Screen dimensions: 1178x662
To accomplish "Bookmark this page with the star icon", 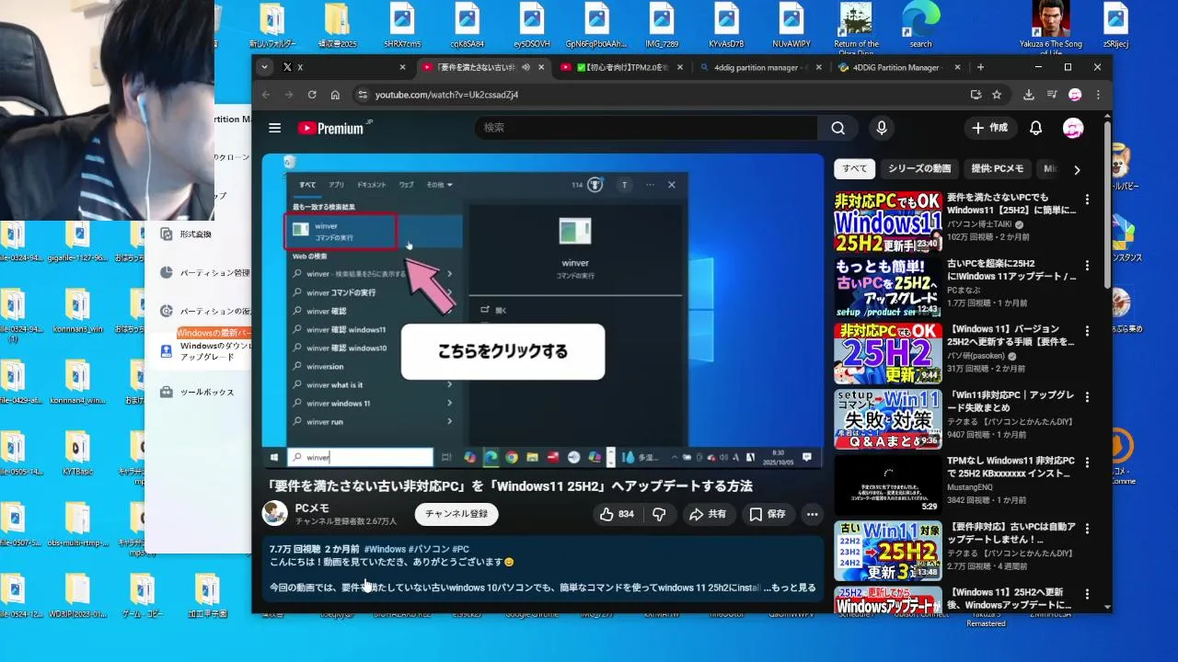I will tap(997, 95).
